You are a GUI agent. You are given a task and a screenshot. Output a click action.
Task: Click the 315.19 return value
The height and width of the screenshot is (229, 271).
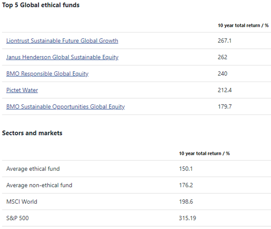tap(188, 218)
